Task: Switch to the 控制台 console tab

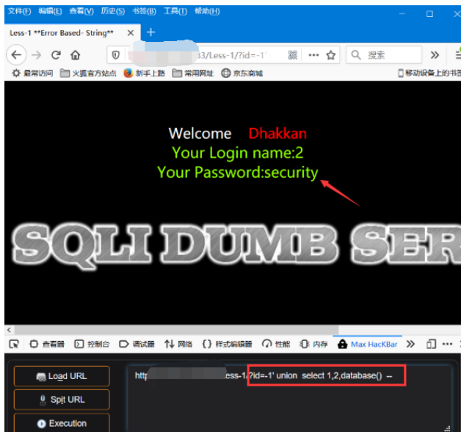Action: click(92, 344)
